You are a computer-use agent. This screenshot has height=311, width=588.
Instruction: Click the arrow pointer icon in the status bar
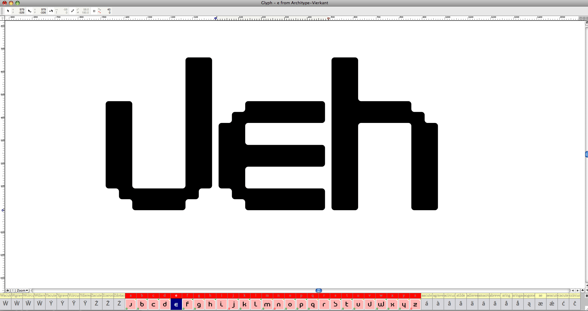point(8,11)
